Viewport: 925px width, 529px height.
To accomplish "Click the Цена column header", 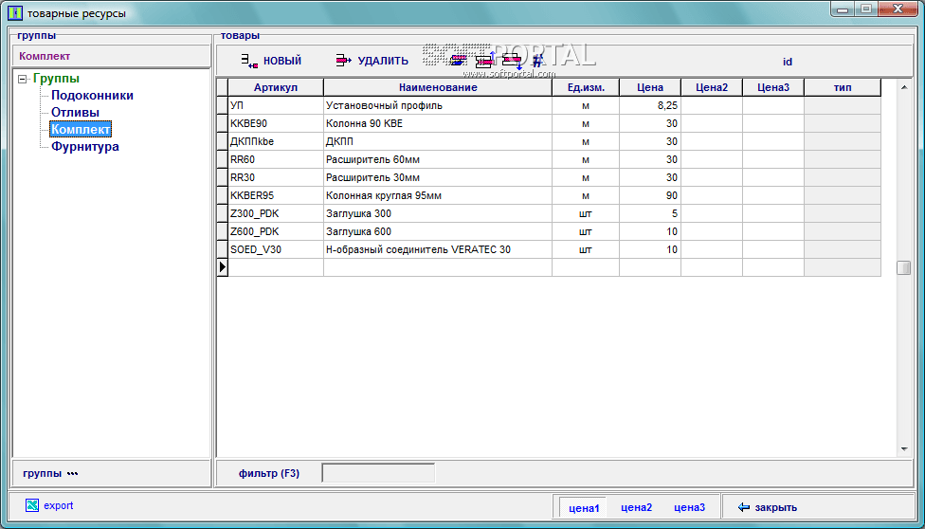I will click(650, 87).
